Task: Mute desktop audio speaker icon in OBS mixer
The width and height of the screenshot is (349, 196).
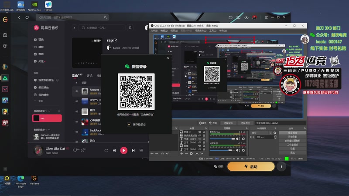Action: [238, 150]
